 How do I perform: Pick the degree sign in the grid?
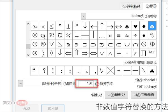pos(77,26)
